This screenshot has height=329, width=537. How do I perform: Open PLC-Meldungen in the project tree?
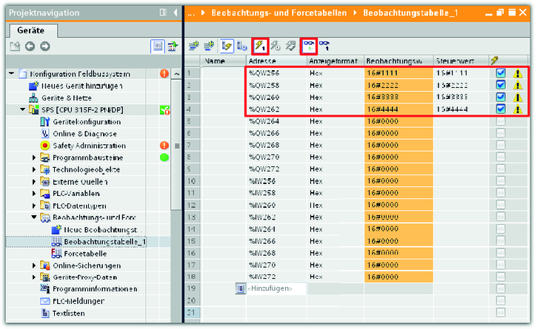point(84,301)
